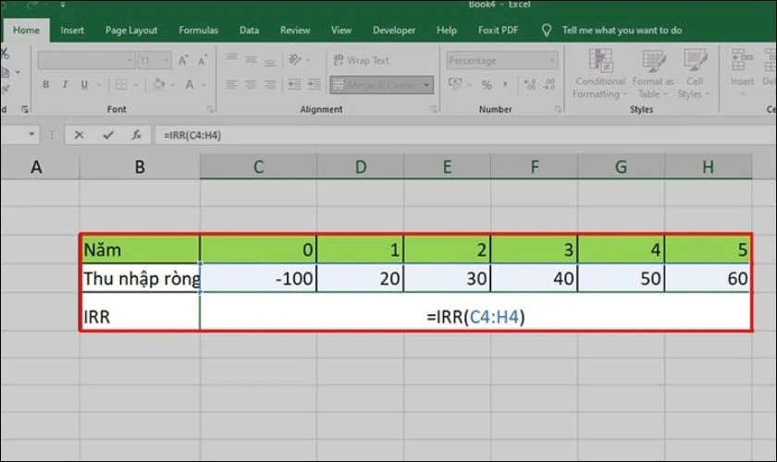This screenshot has width=777, height=462.
Task: Open the Data tab
Action: pyautogui.click(x=249, y=30)
